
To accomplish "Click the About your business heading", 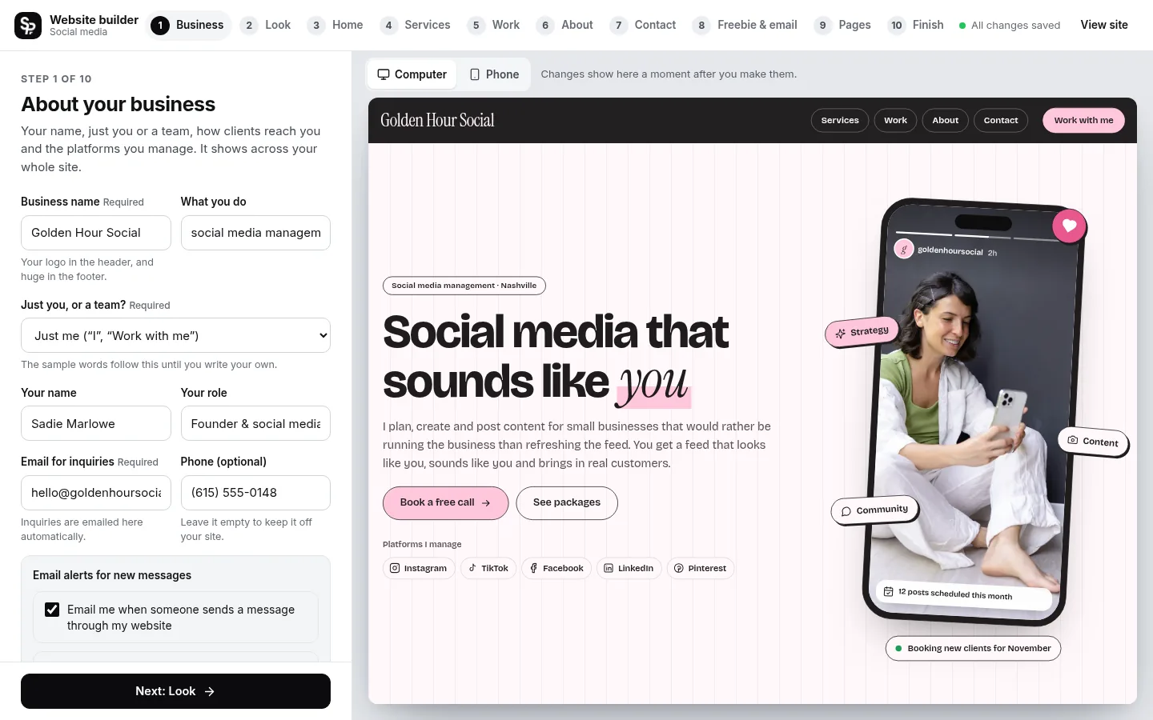I will point(118,104).
